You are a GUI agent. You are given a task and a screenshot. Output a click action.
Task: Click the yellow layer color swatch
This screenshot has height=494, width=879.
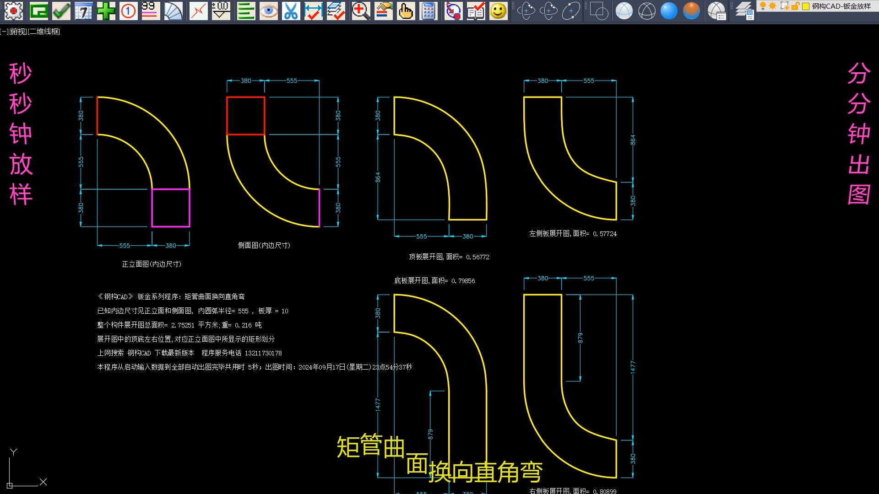coord(806,6)
